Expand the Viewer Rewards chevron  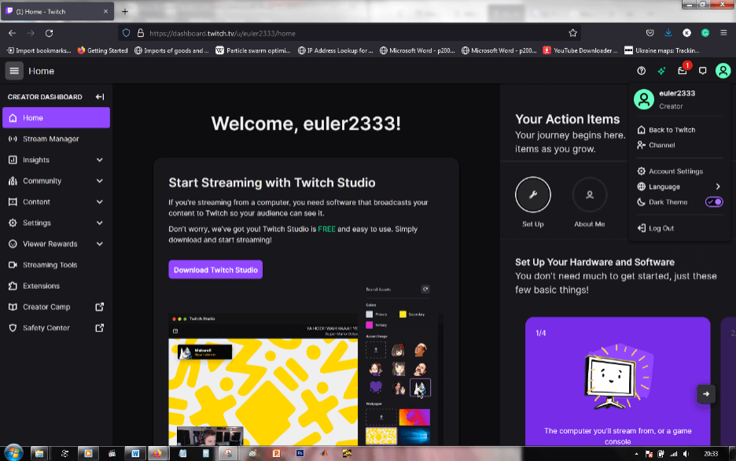[x=100, y=244]
